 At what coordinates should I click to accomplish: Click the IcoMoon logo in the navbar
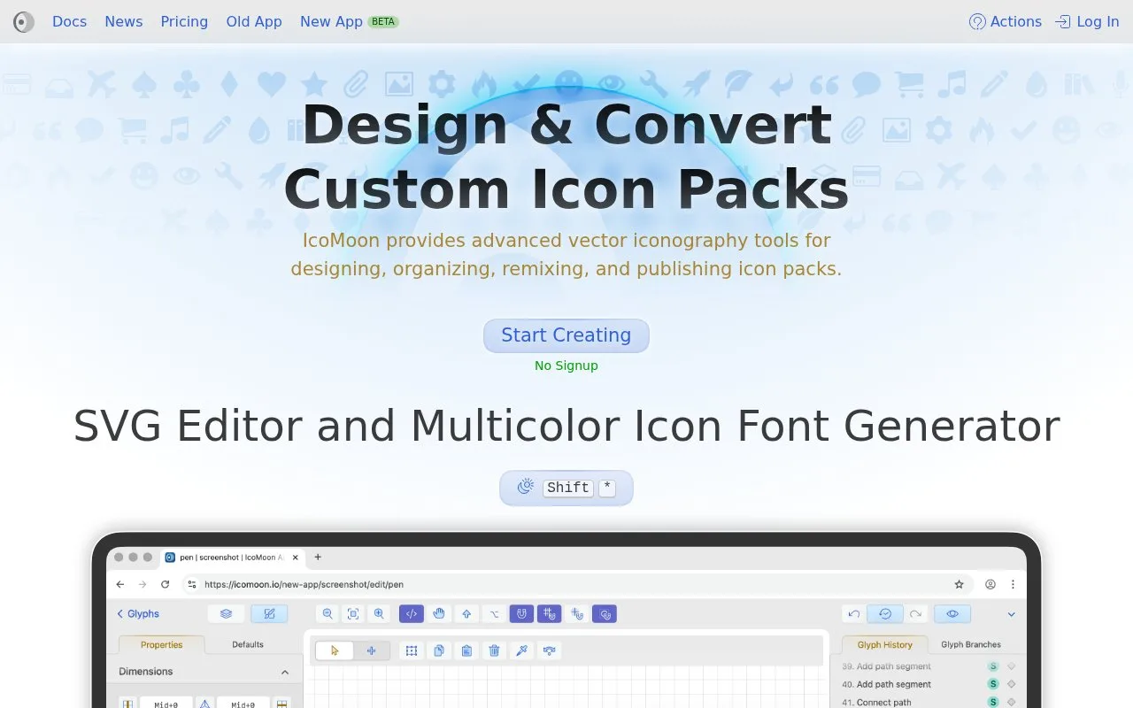click(24, 22)
